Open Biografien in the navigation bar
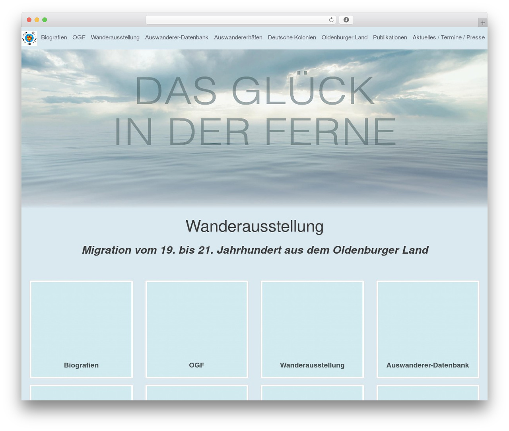 pos(54,37)
